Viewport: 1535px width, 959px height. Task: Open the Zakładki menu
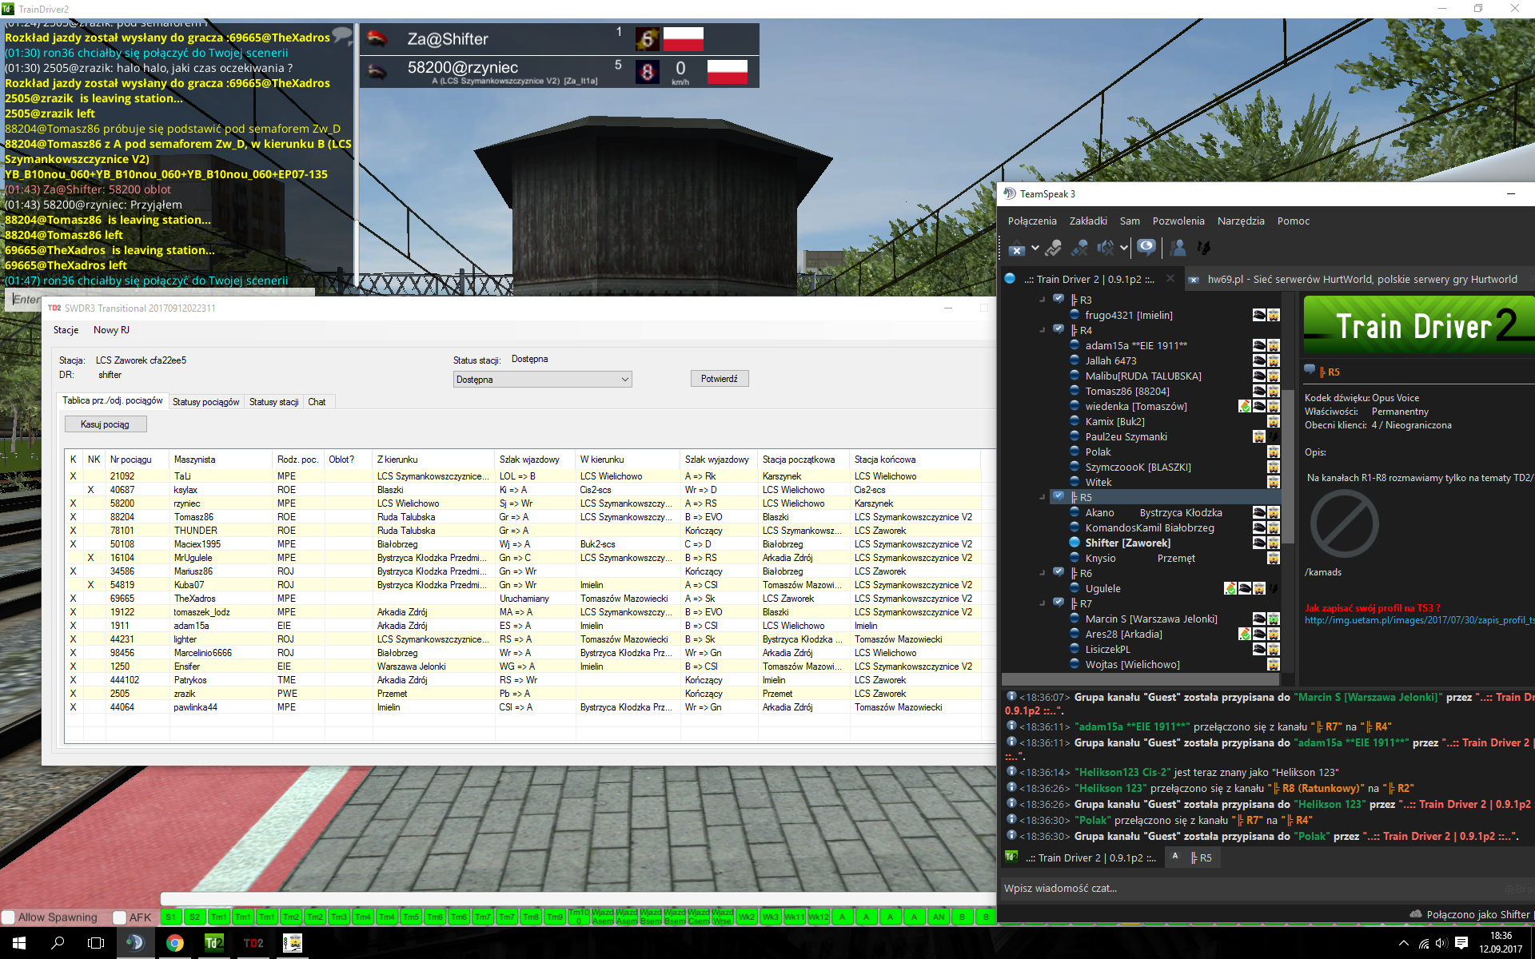point(1087,221)
